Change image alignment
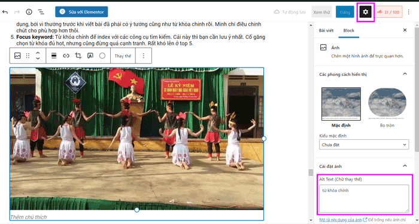The image size is (419, 224). [54, 56]
